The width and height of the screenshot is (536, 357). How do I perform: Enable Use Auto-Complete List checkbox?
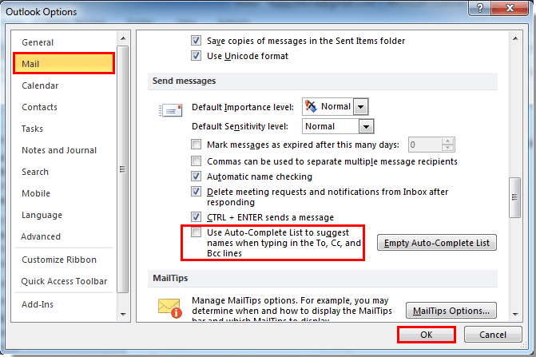[x=196, y=232]
